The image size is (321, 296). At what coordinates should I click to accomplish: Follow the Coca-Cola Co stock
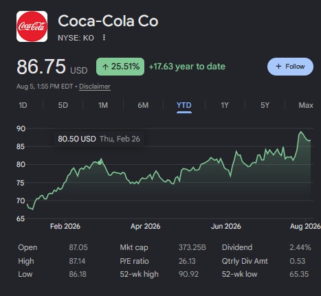pyautogui.click(x=290, y=67)
